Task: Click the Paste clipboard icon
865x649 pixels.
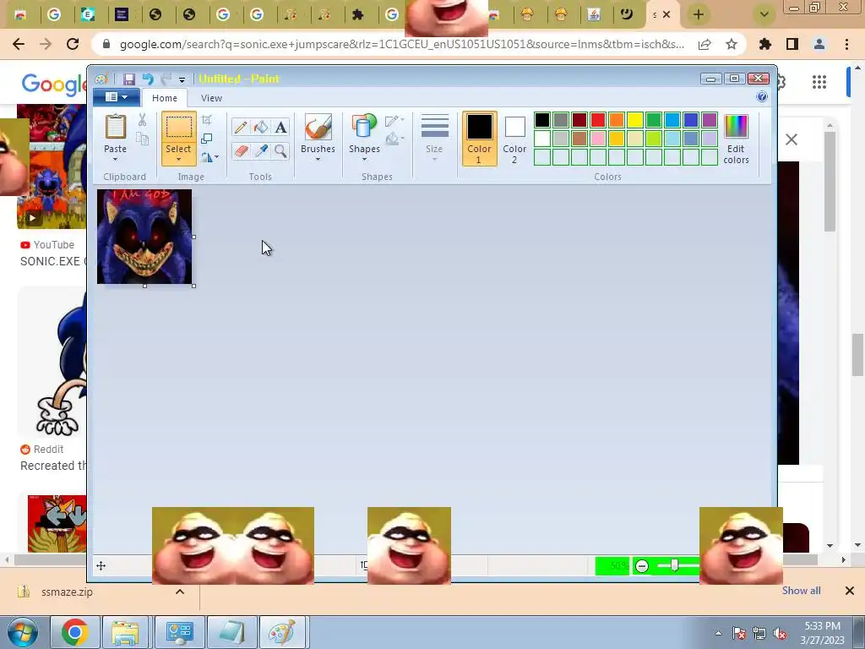Action: click(x=115, y=127)
